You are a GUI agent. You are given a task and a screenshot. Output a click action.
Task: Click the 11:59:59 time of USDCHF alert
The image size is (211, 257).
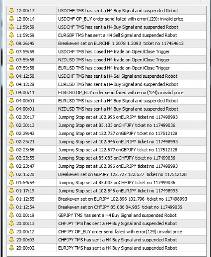[25, 27]
